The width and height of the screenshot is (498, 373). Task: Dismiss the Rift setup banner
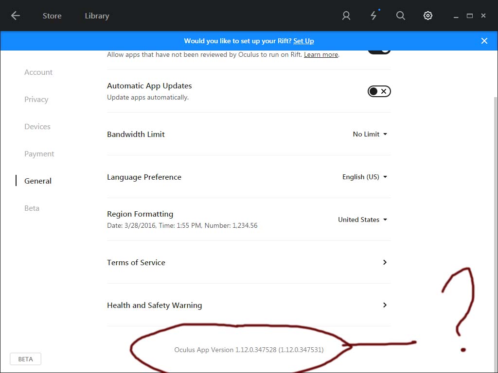coord(484,41)
